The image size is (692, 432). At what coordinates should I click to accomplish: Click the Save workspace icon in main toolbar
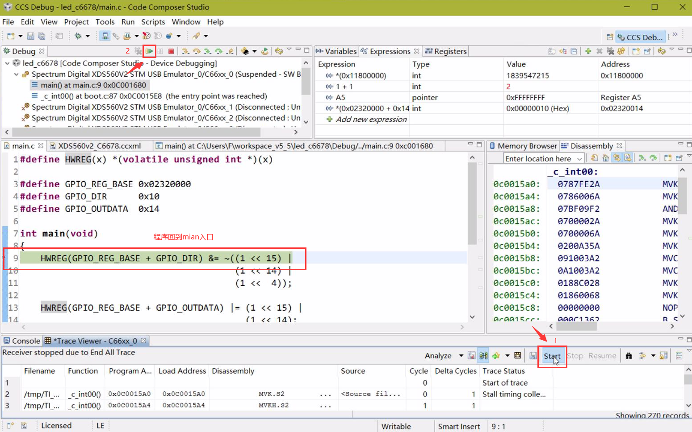pos(30,36)
